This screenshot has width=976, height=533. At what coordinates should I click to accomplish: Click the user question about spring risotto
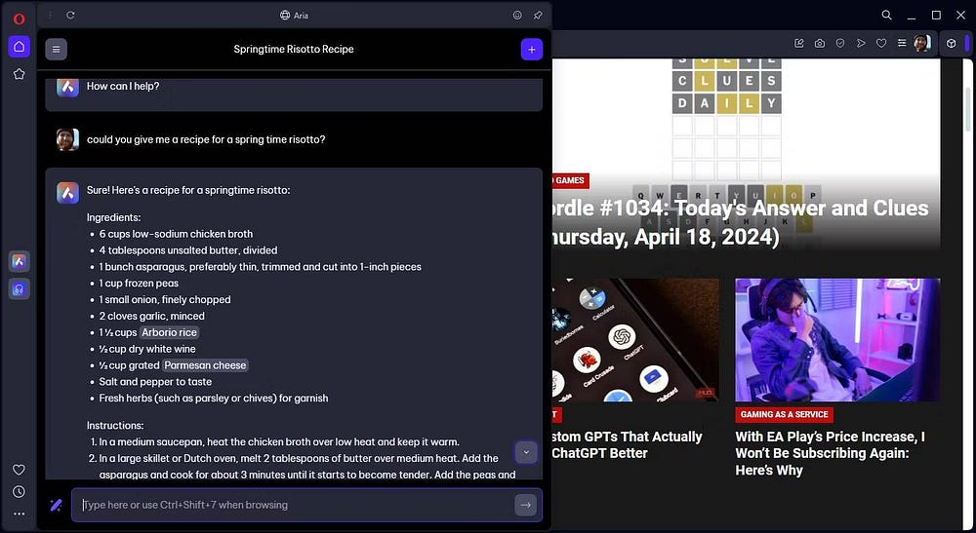(x=206, y=139)
